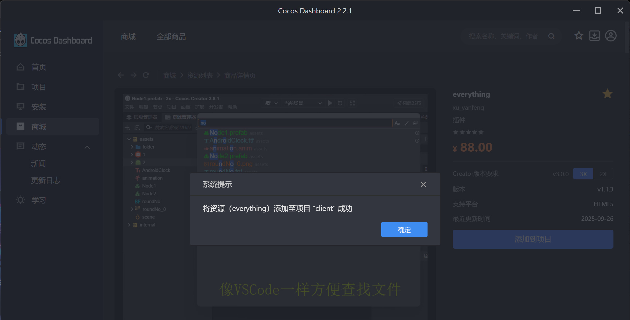Go back using the left arrow
Screen dimensions: 630x320
pyautogui.click(x=121, y=75)
